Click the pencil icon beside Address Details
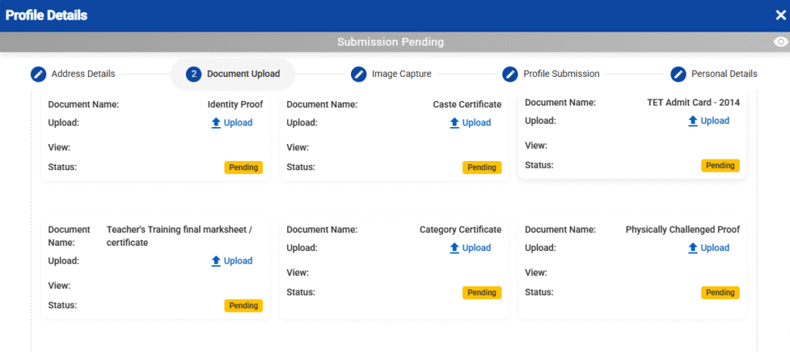 coord(39,74)
